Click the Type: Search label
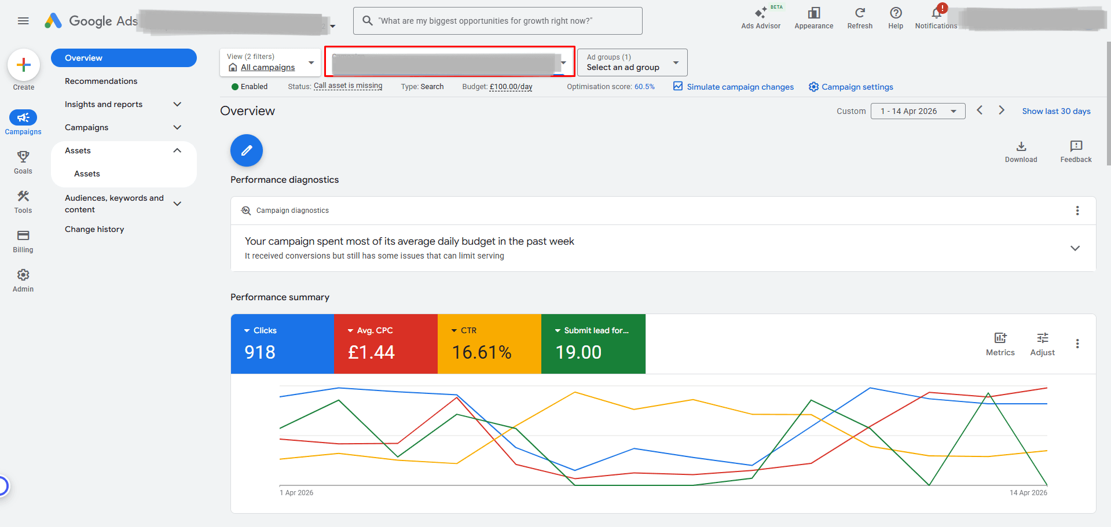 click(x=423, y=87)
